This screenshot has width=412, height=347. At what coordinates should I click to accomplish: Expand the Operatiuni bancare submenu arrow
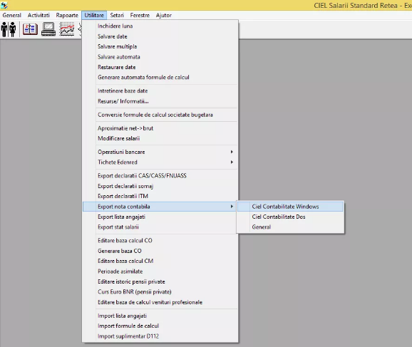point(232,152)
